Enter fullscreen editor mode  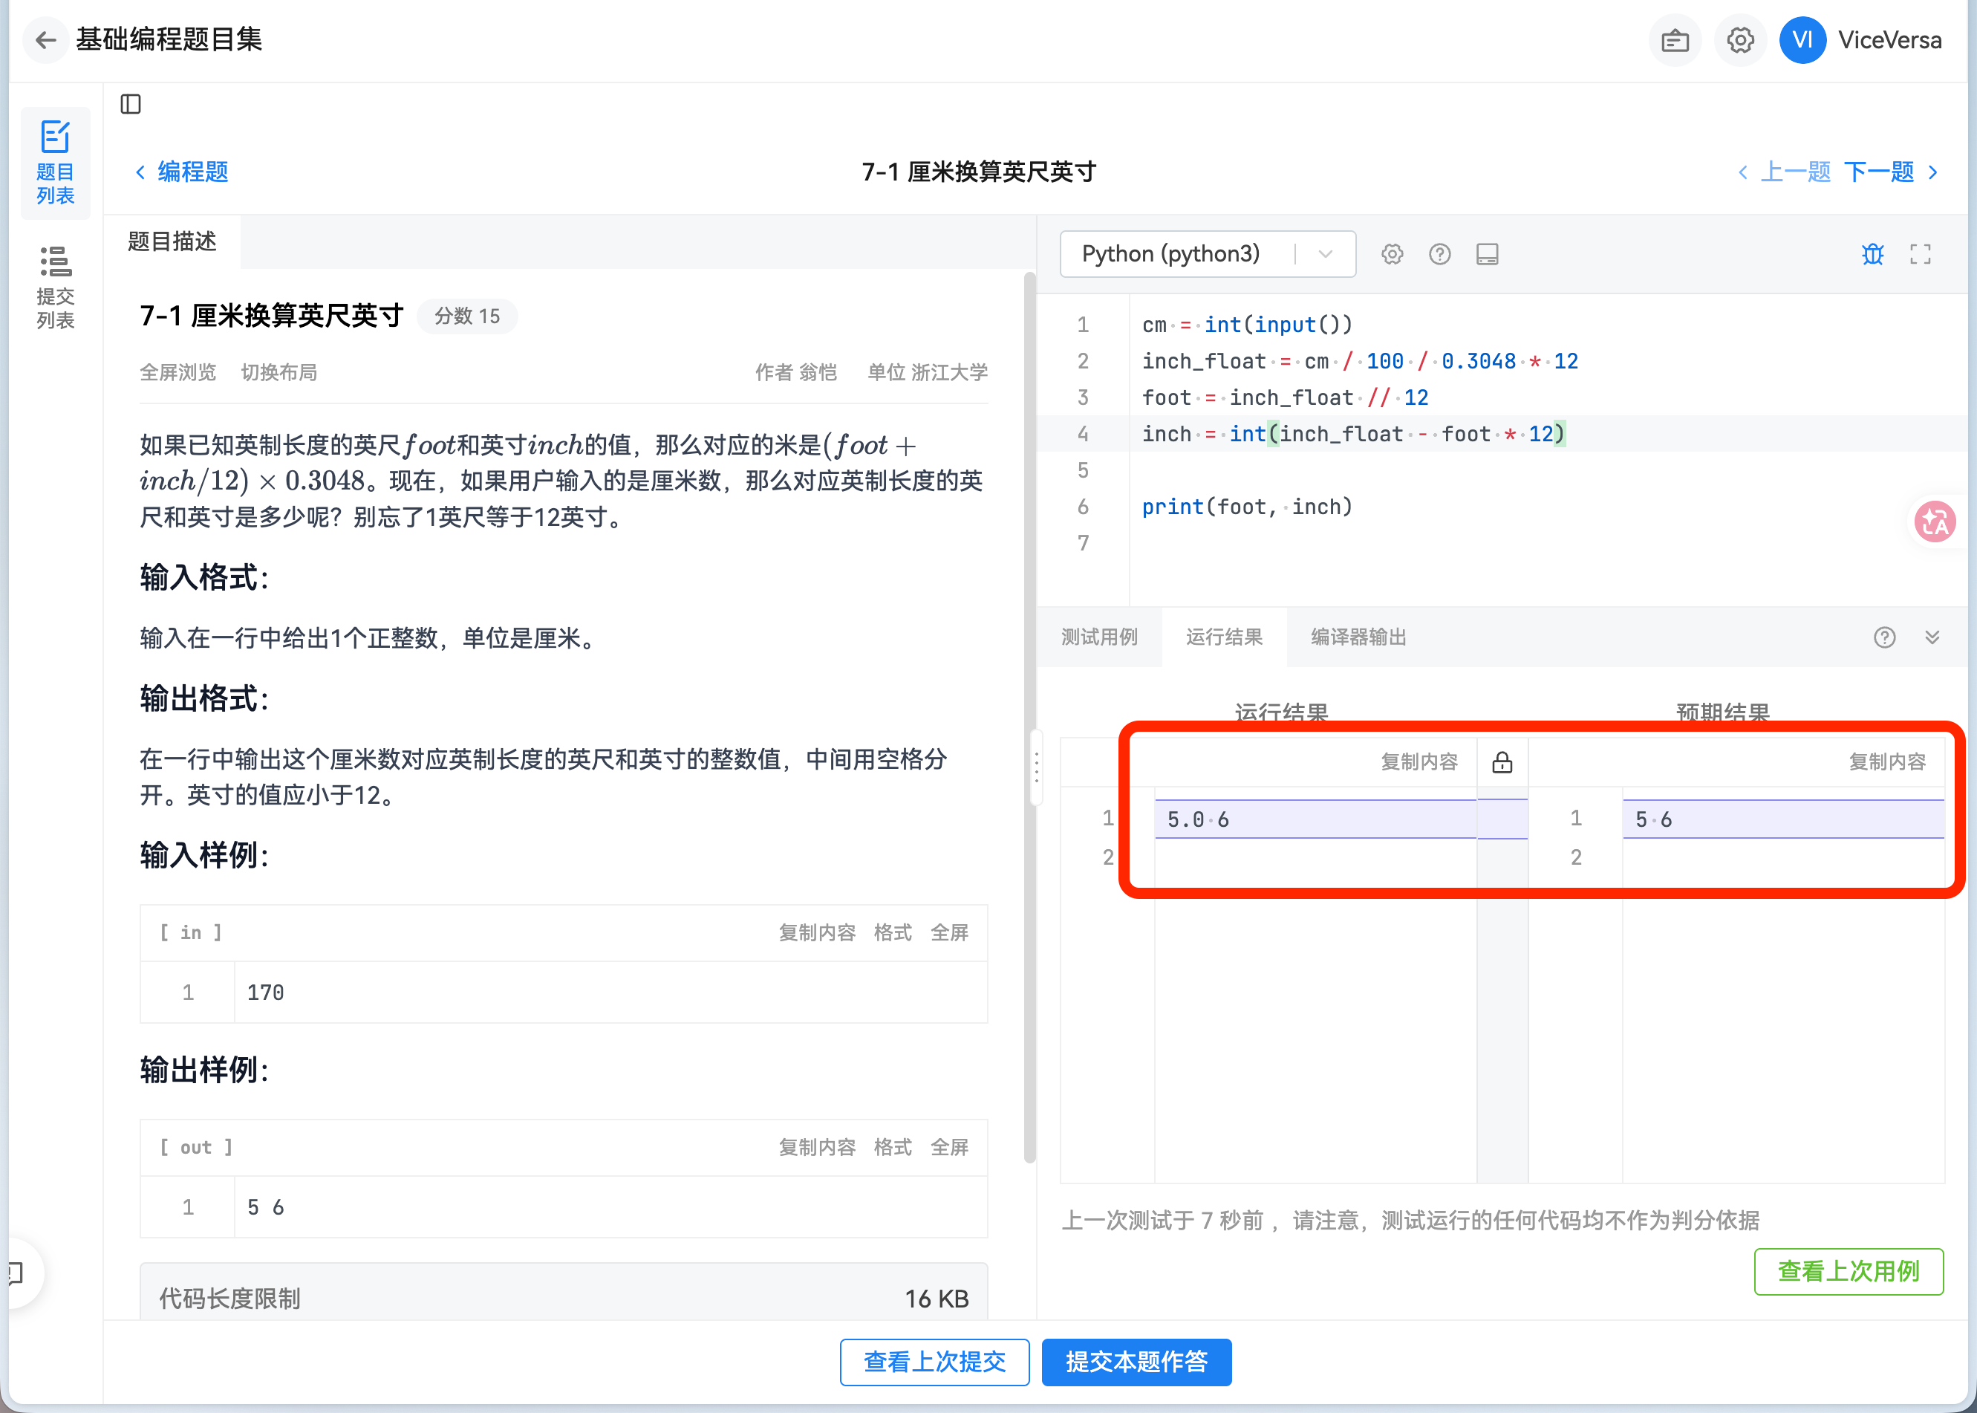(x=1921, y=254)
